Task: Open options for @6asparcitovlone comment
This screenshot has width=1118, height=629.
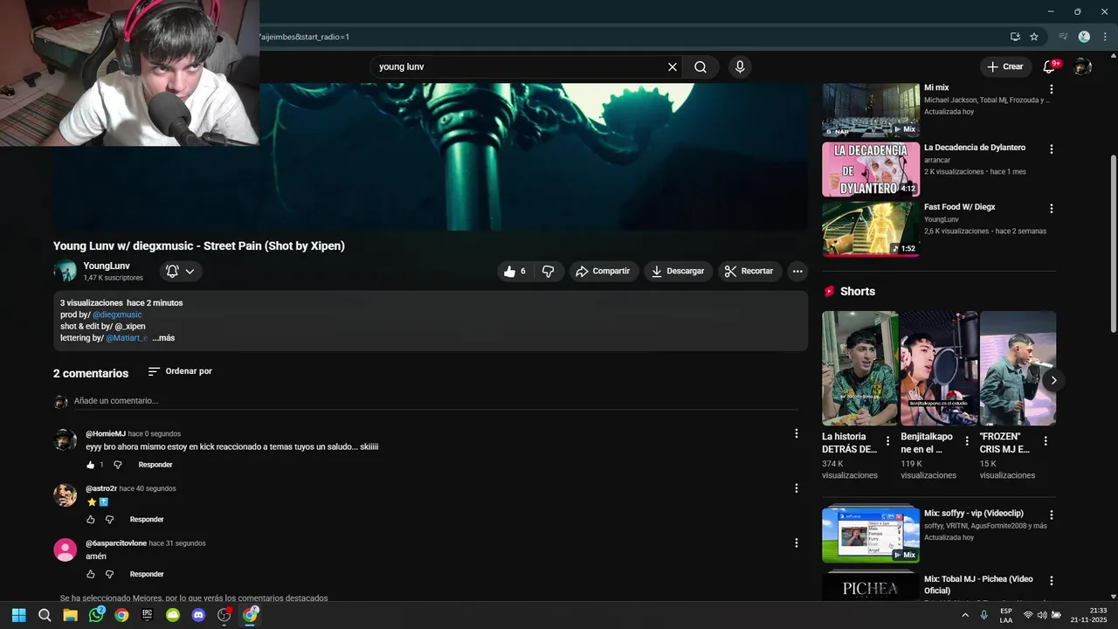Action: (x=796, y=543)
